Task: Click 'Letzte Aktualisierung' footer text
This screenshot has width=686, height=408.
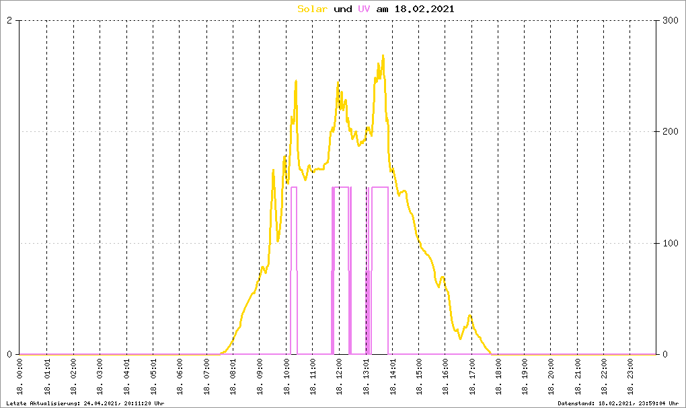Action: (x=85, y=403)
